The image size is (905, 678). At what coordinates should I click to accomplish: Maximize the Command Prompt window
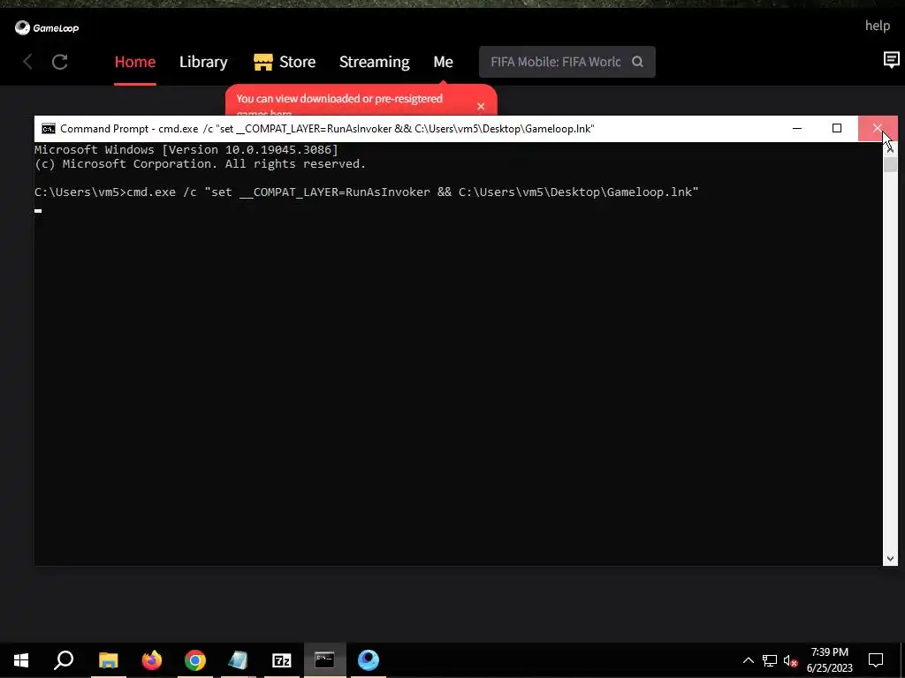[837, 128]
